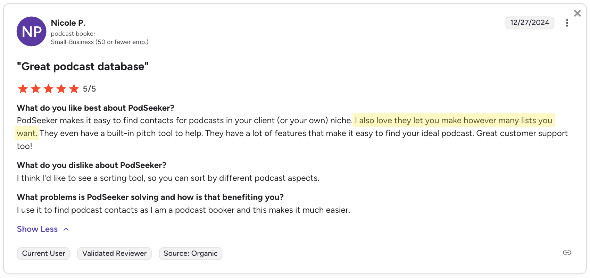The image size is (590, 278).
Task: Click the fourth rating star
Action: 61,89
